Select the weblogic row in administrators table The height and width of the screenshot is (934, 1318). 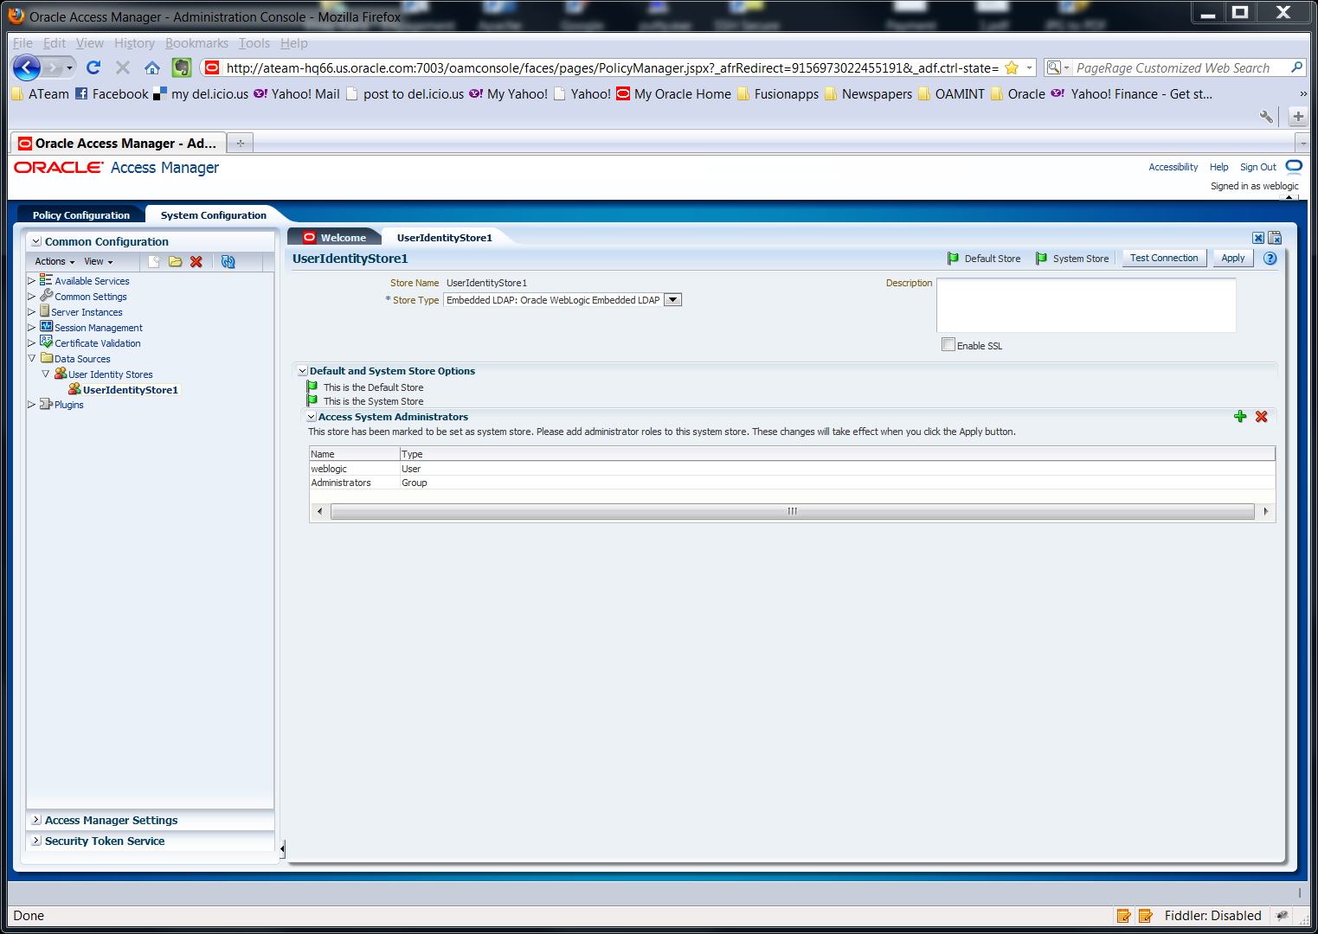click(792, 469)
